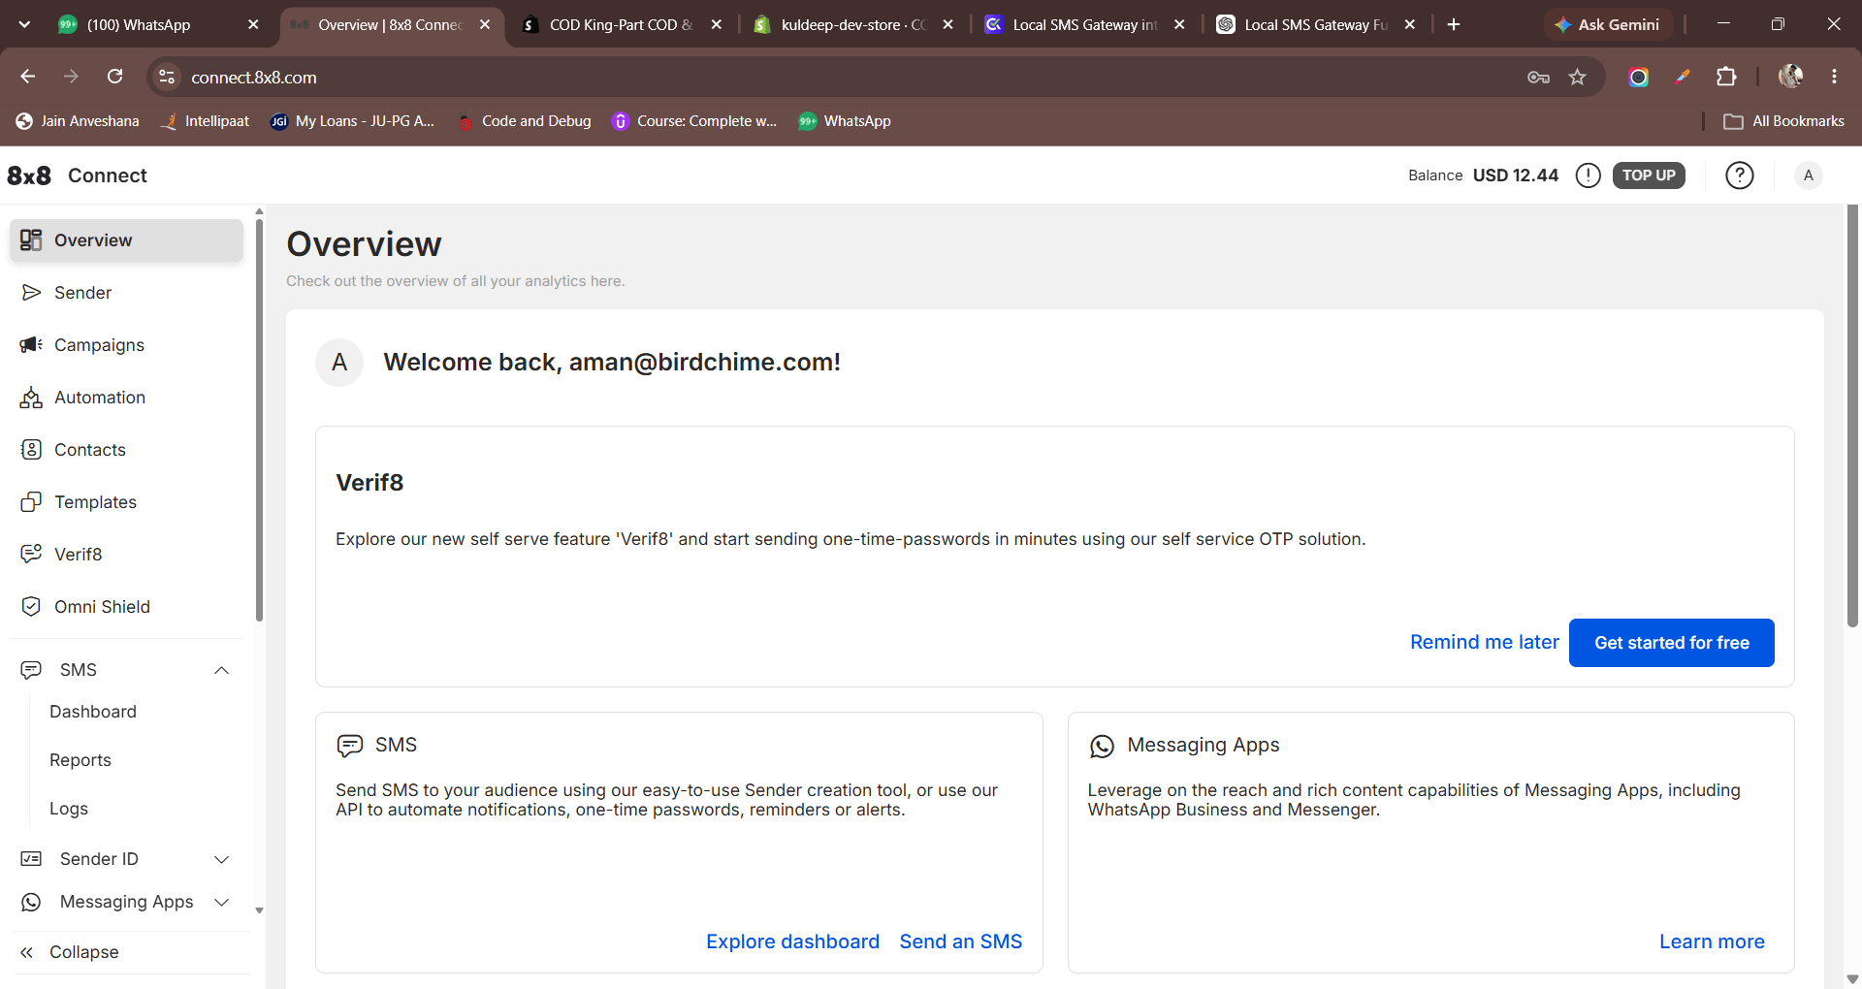The height and width of the screenshot is (989, 1862).
Task: Open Intellipaat bookmark
Action: 205,121
